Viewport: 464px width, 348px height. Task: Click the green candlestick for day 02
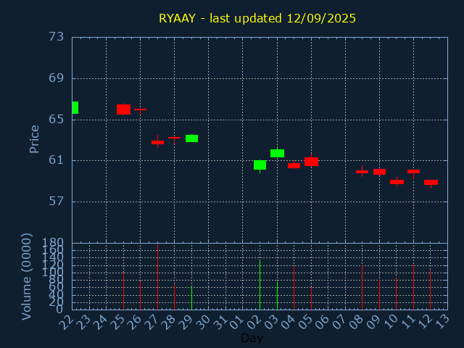pyautogui.click(x=260, y=165)
